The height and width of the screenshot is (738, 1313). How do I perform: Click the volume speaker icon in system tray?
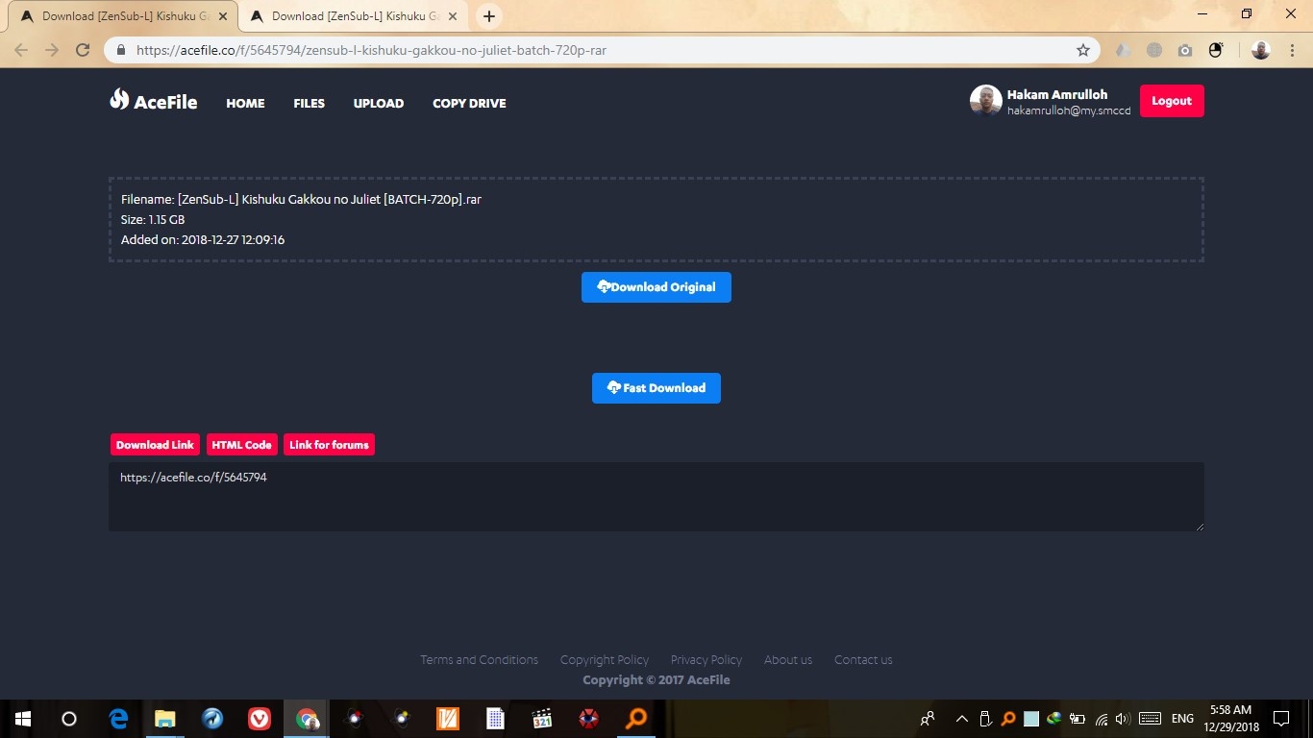tap(1123, 719)
